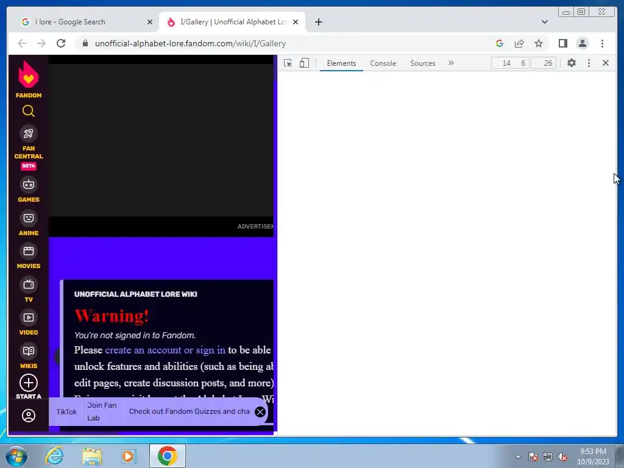This screenshot has width=624, height=468.
Task: Open Internet Explorer from the taskbar
Action: [54, 456]
